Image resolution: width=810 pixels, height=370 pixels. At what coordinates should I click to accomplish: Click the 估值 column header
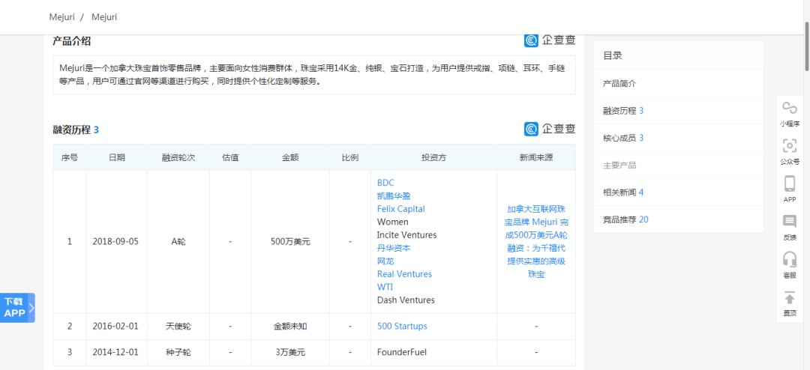(230, 157)
